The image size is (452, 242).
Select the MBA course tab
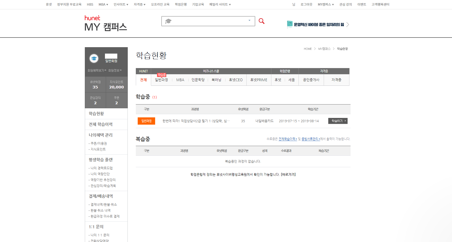pyautogui.click(x=180, y=80)
